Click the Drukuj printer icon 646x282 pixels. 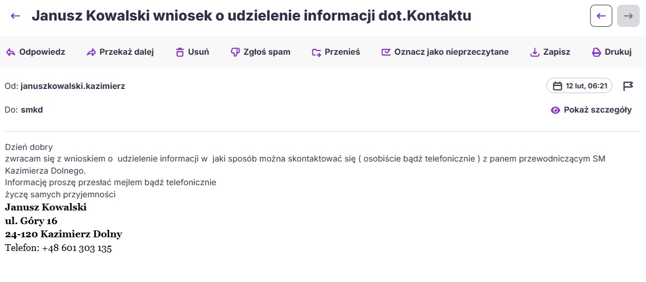(x=596, y=52)
